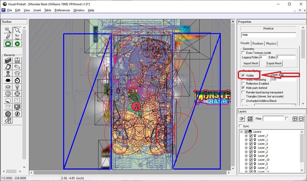The image size is (307, 181).
Task: Expand all layers plus button
Action: click(295, 119)
